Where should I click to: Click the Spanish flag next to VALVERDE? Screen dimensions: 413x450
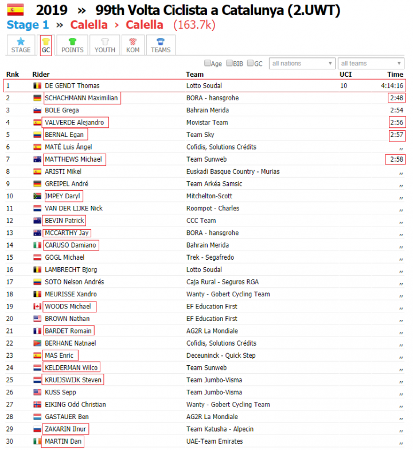[37, 123]
